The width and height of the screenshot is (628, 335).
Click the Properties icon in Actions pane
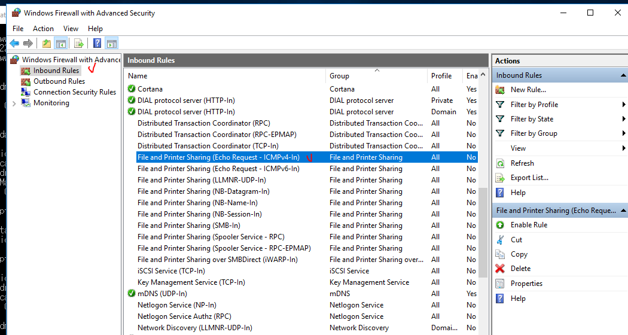500,284
